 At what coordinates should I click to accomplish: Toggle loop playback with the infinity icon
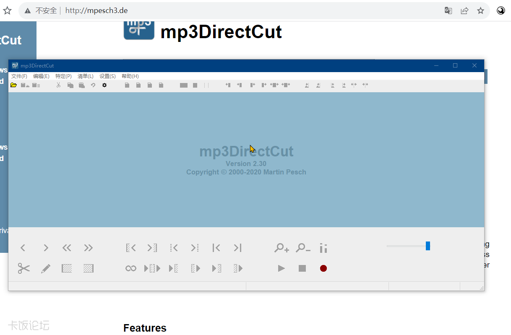pos(131,268)
